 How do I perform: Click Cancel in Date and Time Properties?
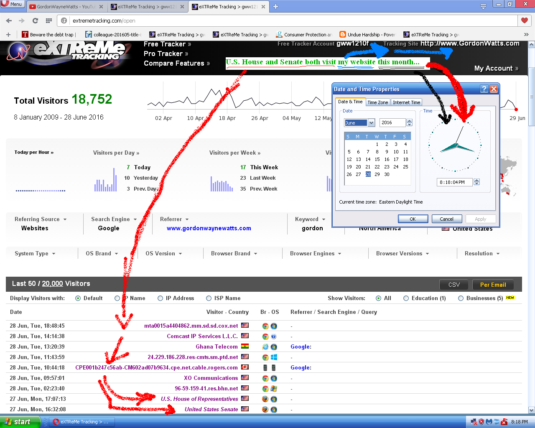(x=446, y=219)
